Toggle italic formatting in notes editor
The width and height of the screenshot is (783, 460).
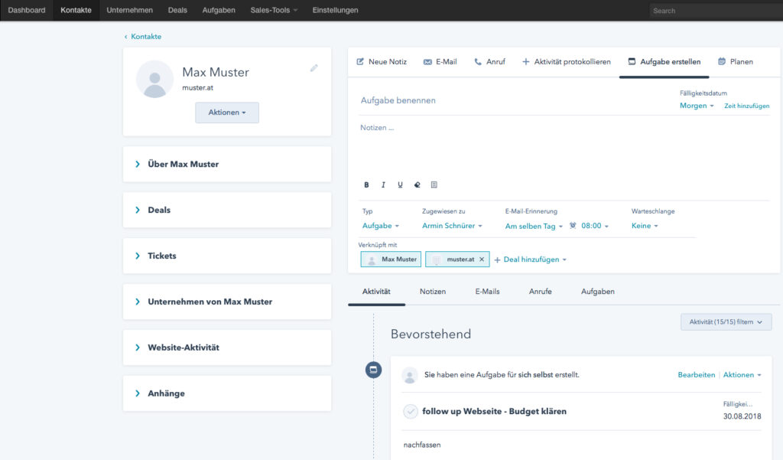pos(384,185)
